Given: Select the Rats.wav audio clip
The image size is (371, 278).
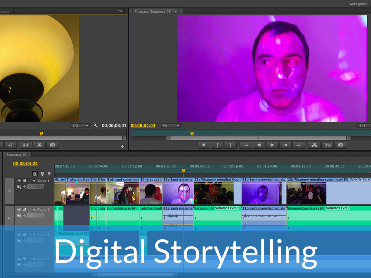Looking at the screenshot, I should click(217, 218).
